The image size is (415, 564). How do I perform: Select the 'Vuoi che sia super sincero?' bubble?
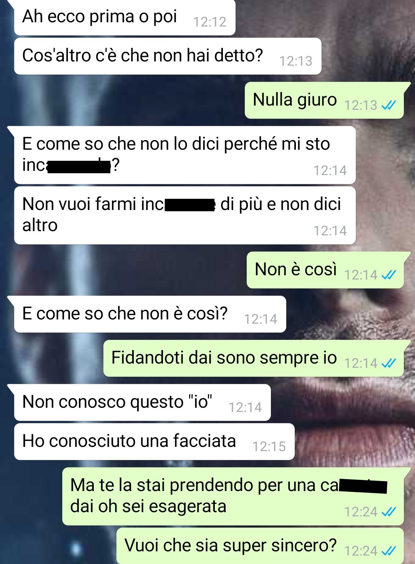coord(260,546)
